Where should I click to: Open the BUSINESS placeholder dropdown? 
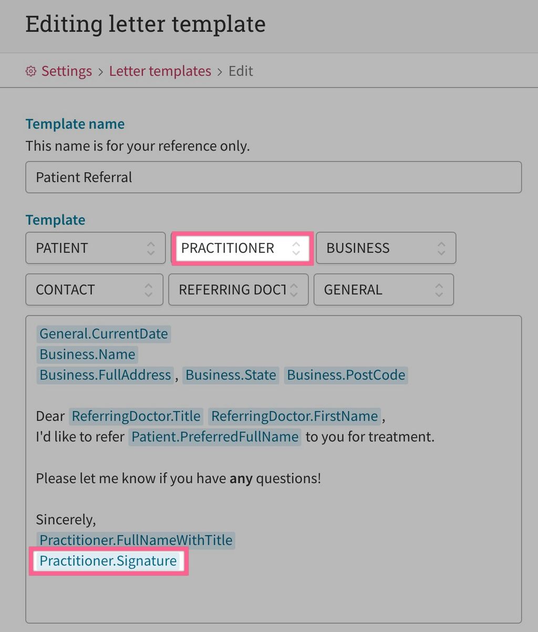(x=386, y=248)
